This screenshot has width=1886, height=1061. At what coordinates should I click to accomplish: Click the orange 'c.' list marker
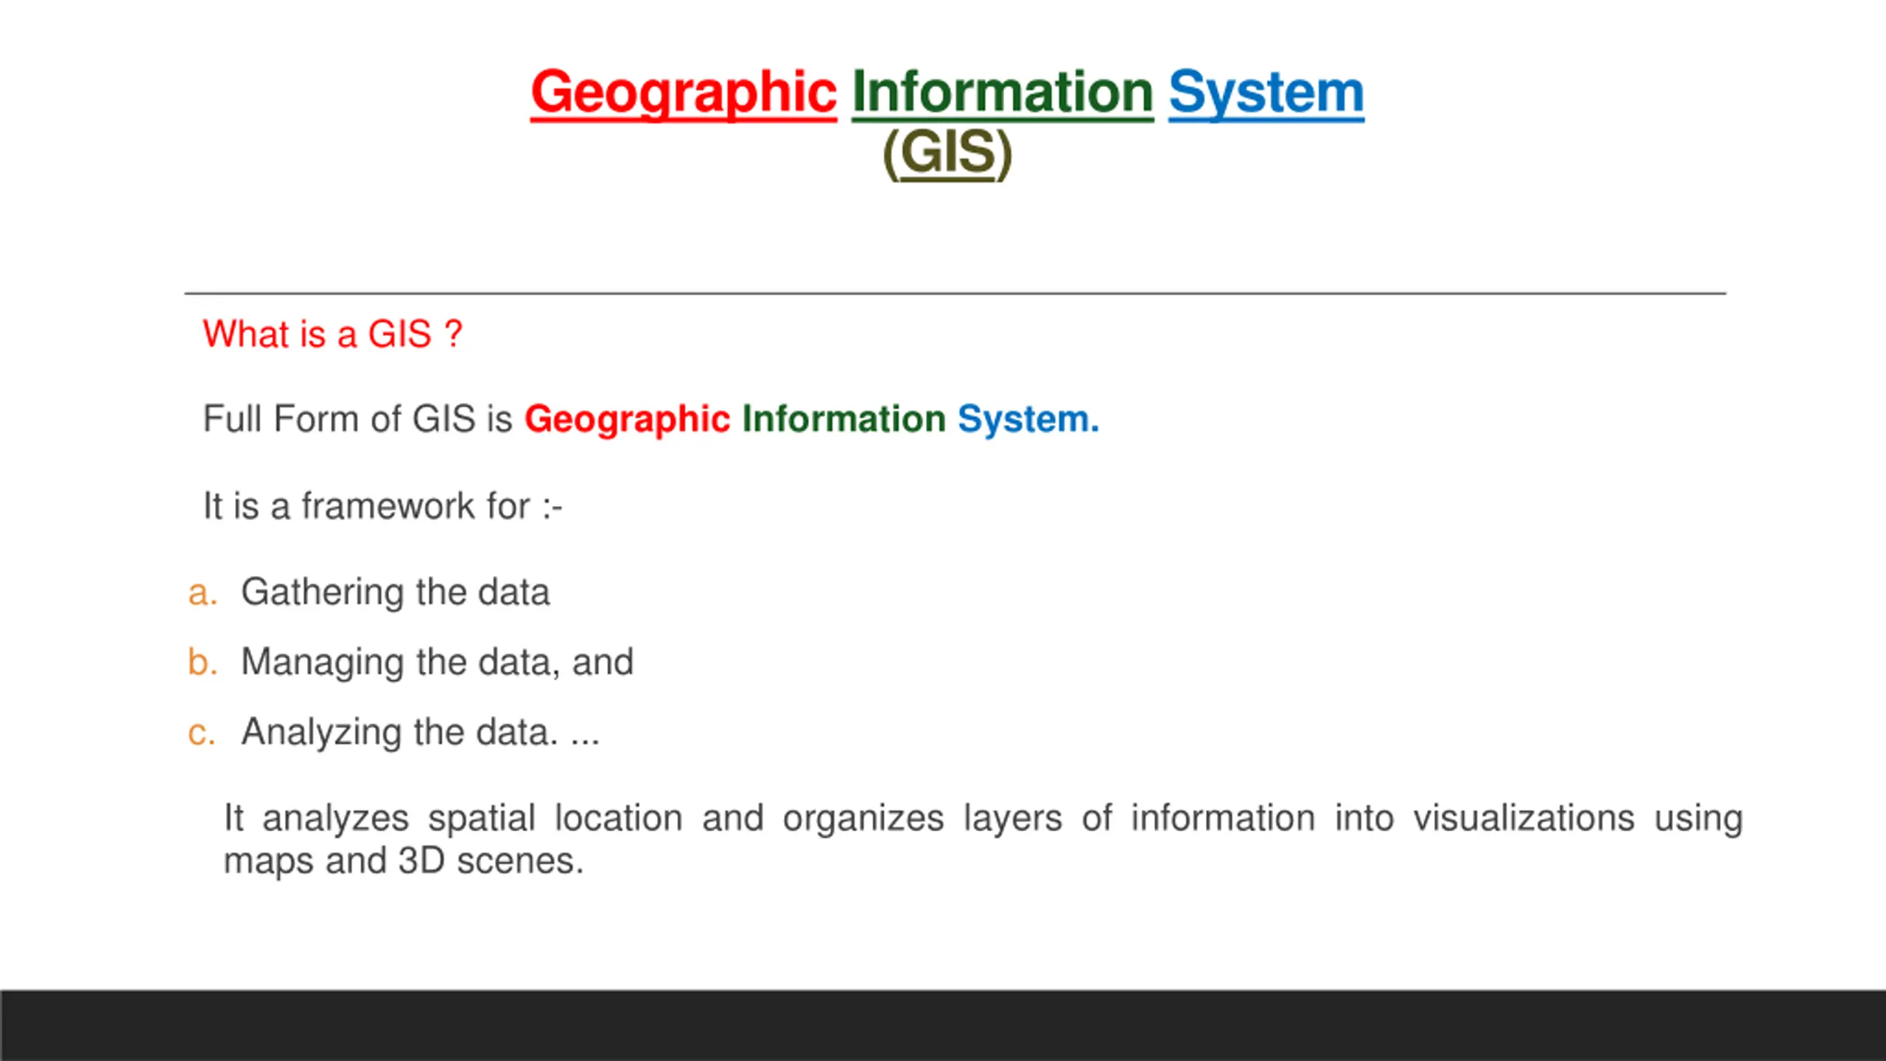tap(201, 734)
